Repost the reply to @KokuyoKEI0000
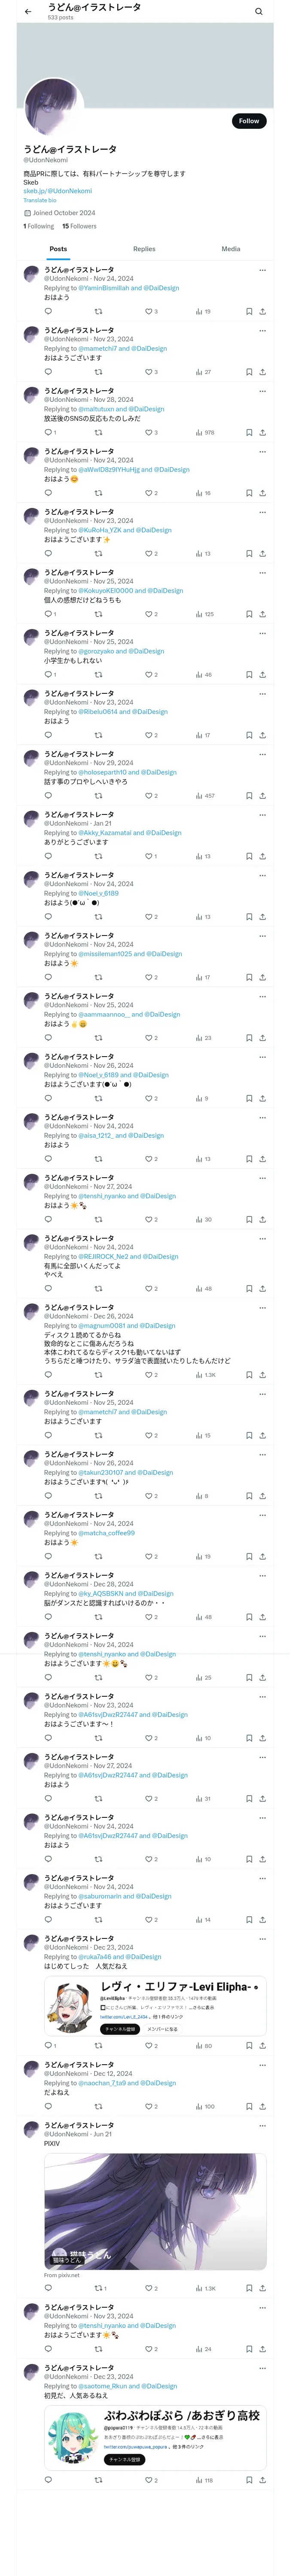 (98, 614)
